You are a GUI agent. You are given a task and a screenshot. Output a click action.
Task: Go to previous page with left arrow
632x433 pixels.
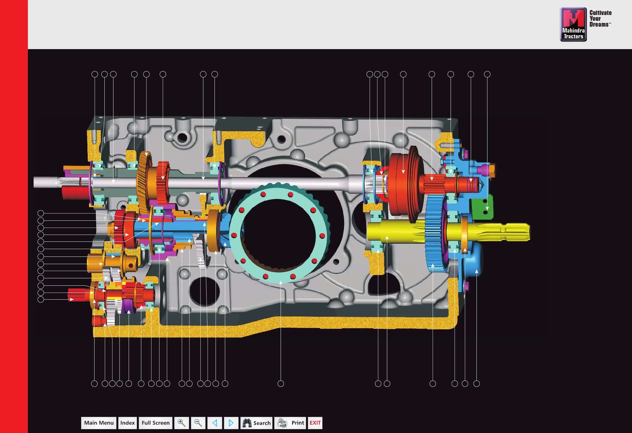point(215,423)
